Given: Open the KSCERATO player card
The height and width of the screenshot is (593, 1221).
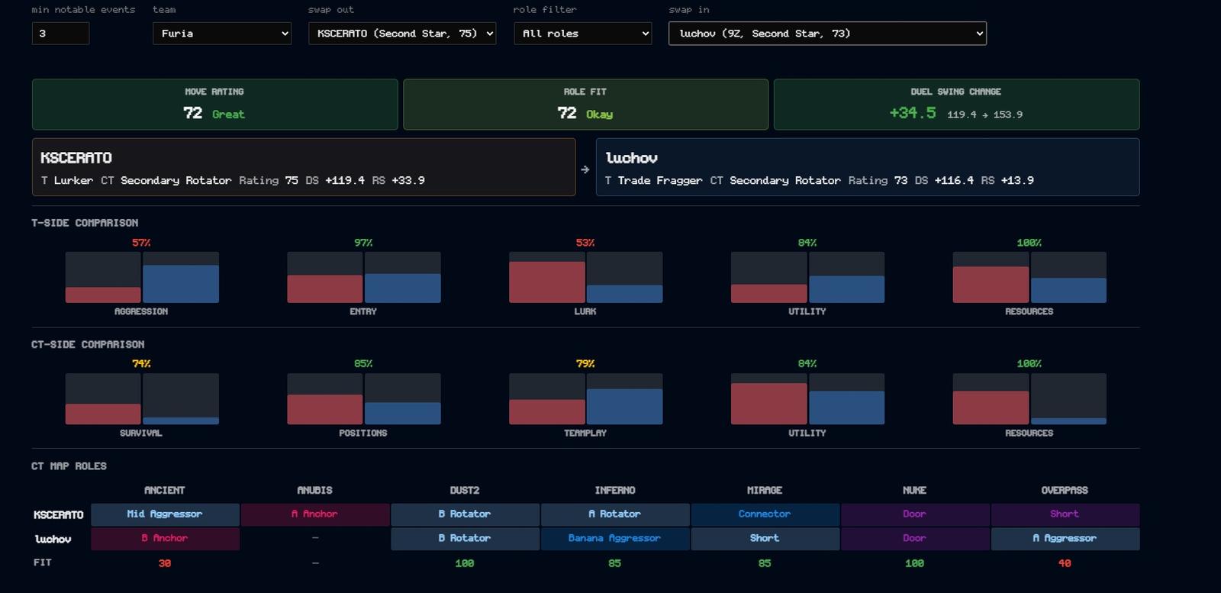Looking at the screenshot, I should (304, 167).
